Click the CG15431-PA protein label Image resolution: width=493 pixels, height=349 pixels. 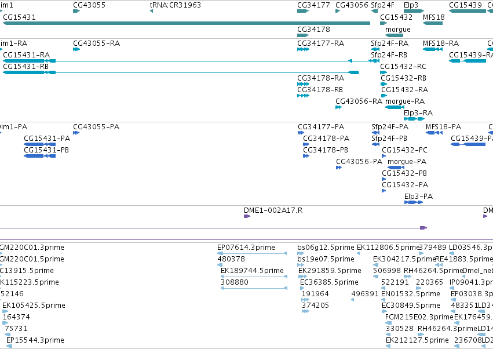pos(47,139)
